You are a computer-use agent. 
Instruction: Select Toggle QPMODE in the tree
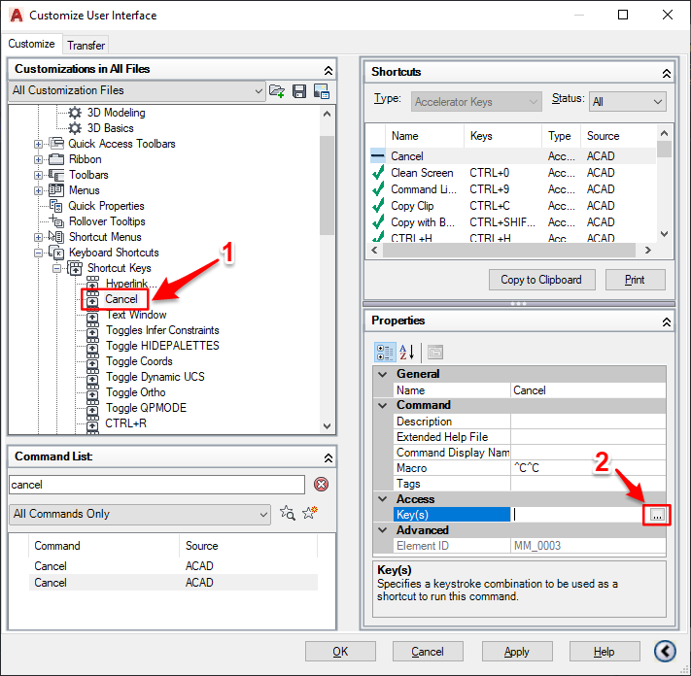147,408
